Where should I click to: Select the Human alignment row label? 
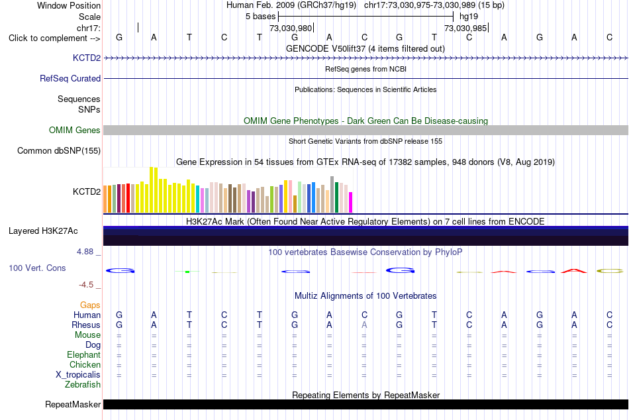pos(87,315)
